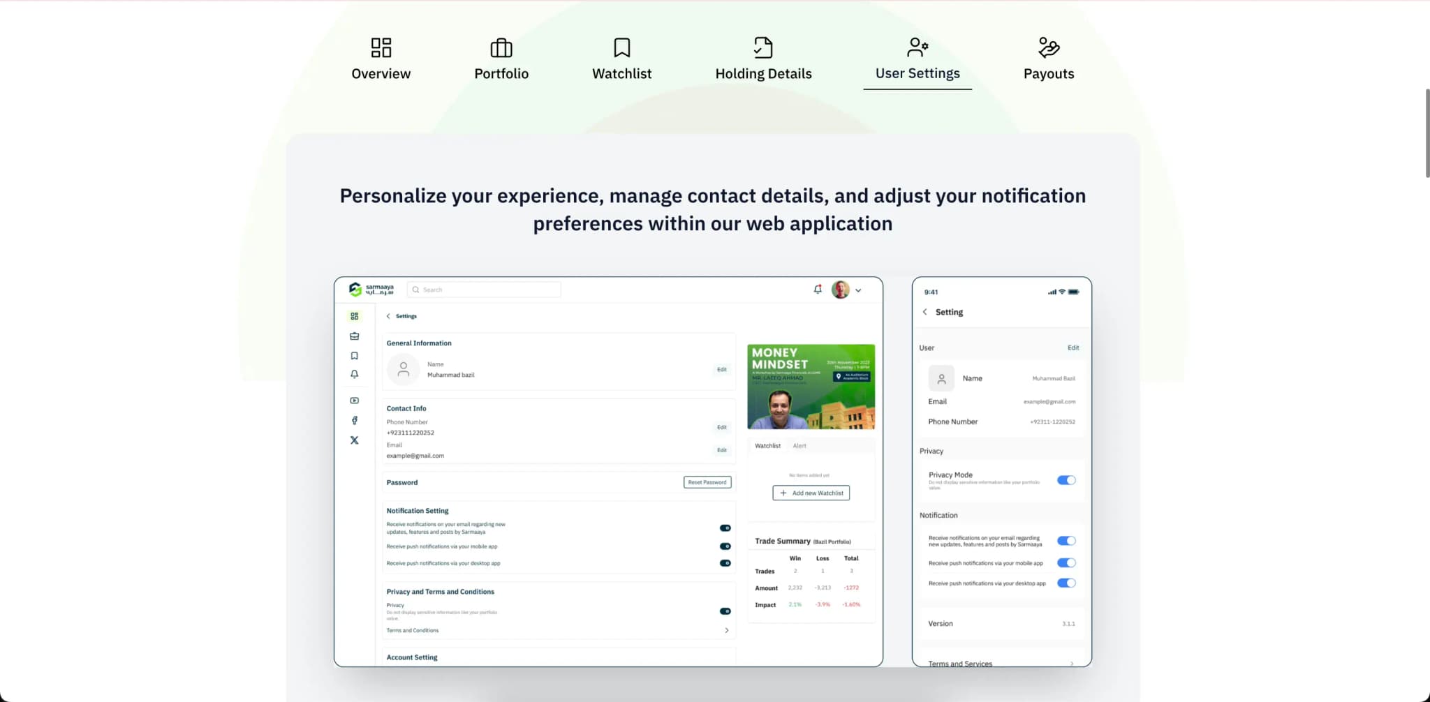The height and width of the screenshot is (702, 1430).
Task: Click the Reset Password button
Action: (707, 482)
